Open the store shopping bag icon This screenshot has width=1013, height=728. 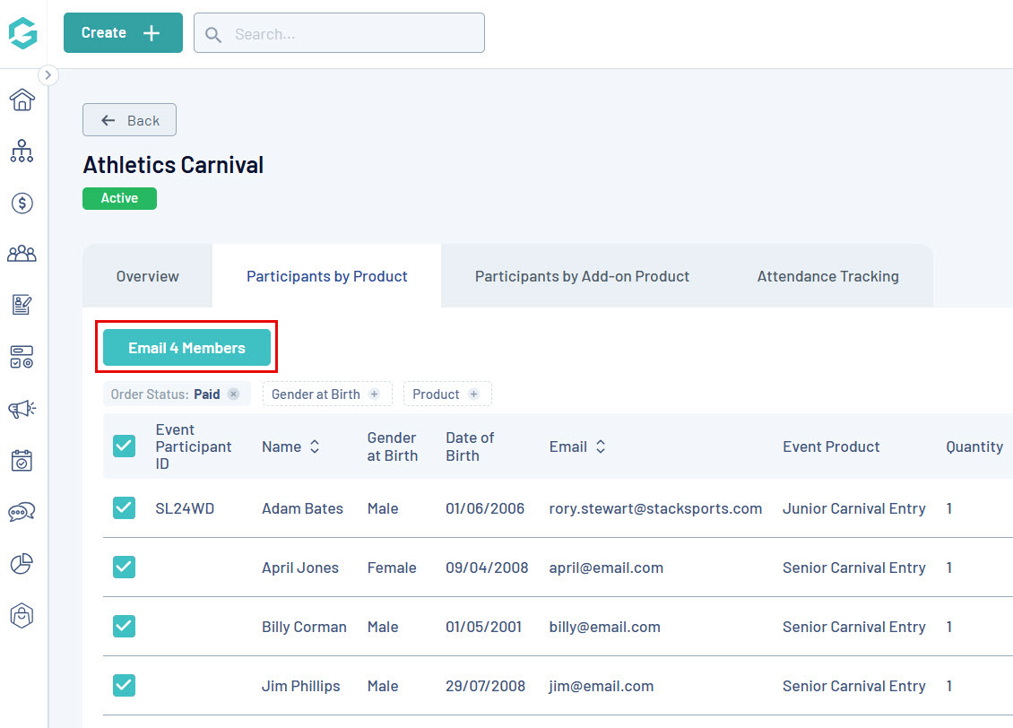(x=22, y=616)
